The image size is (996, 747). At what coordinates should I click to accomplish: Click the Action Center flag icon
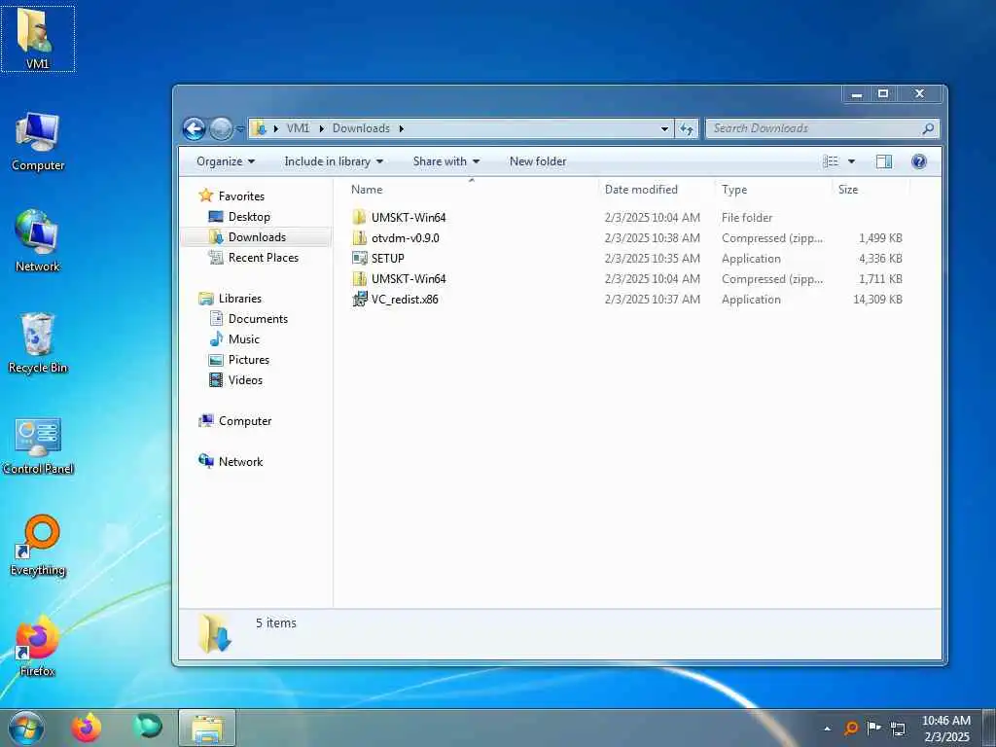point(874,728)
